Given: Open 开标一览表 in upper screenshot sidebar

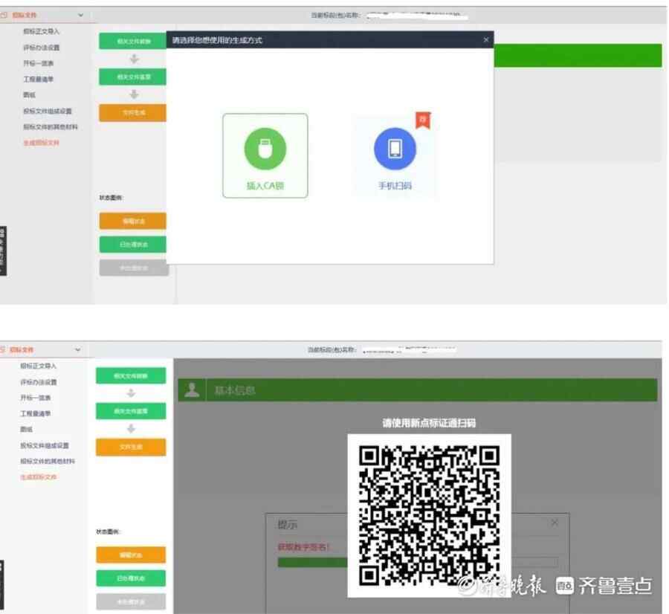Looking at the screenshot, I should tap(39, 63).
